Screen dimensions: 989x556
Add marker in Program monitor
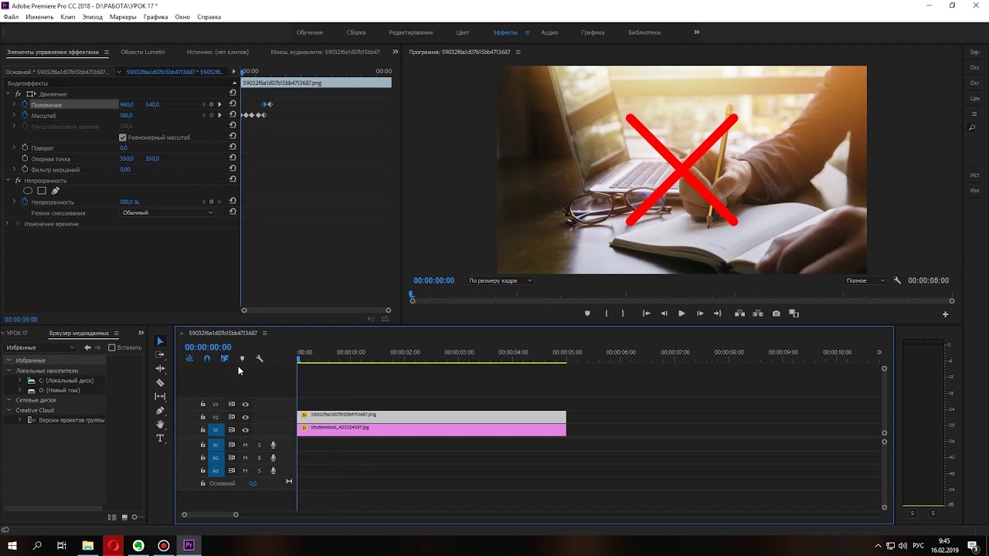tap(587, 314)
